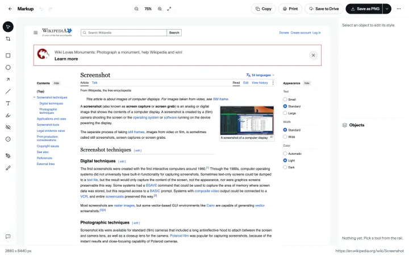This screenshot has width=409, height=256.
Task: Select the Dark color radio button
Action: point(285,167)
